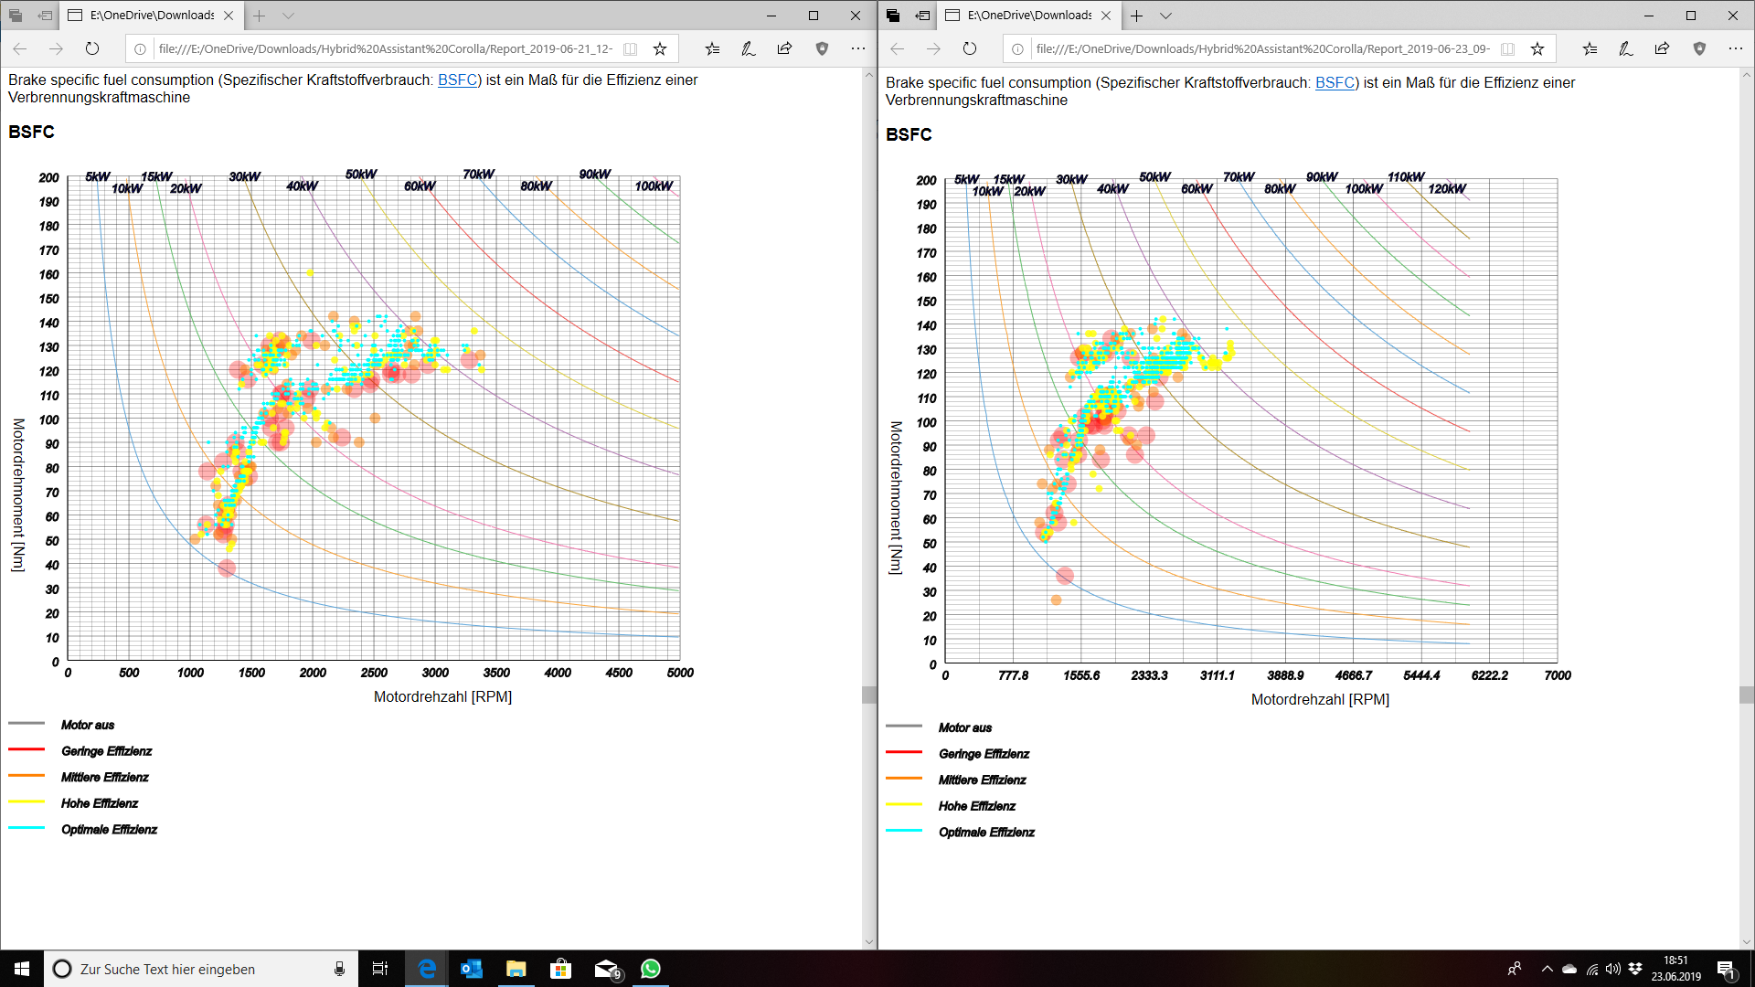
Task: Click left window vertical scrollbar thumb
Action: click(x=868, y=695)
